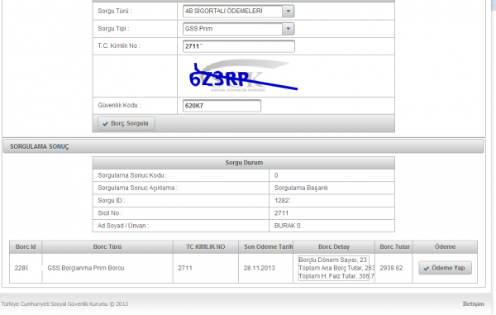Select the 28.11.2013 due date cell
Image resolution: width=496 pixels, height=315 pixels.
click(x=265, y=268)
